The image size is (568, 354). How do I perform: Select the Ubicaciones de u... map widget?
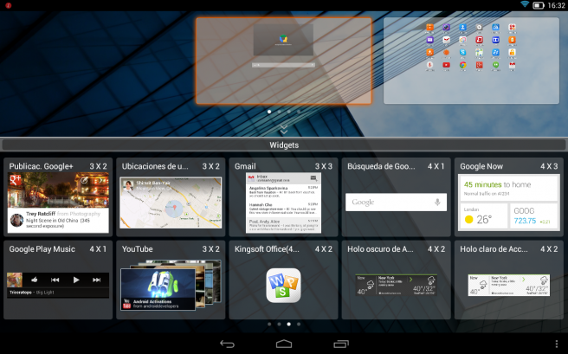pyautogui.click(x=171, y=197)
